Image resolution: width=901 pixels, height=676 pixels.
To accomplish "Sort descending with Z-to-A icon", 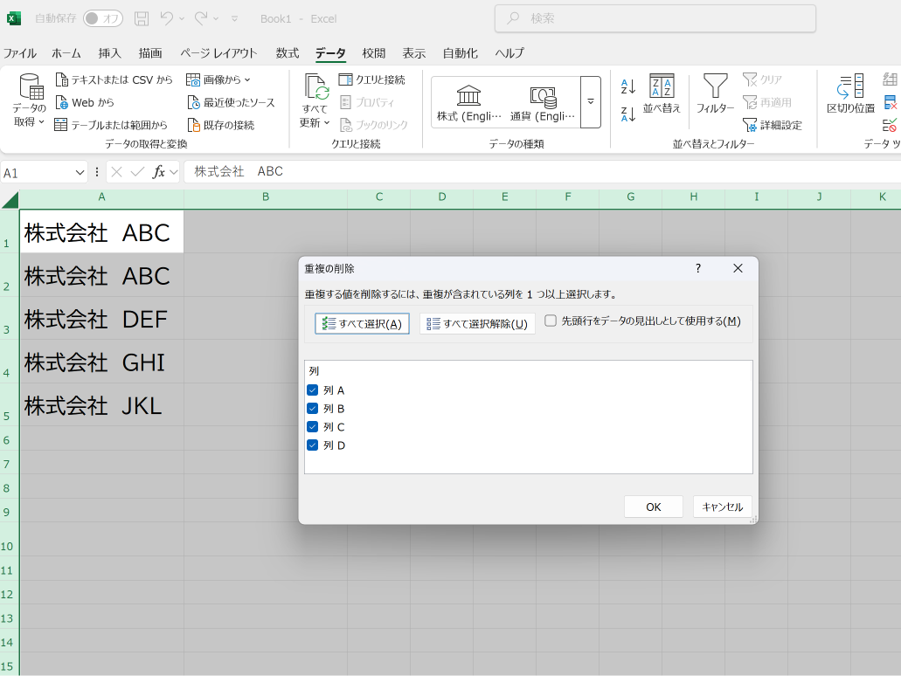I will 628,114.
